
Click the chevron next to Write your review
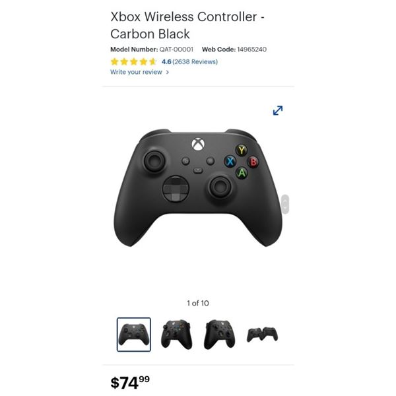(167, 72)
